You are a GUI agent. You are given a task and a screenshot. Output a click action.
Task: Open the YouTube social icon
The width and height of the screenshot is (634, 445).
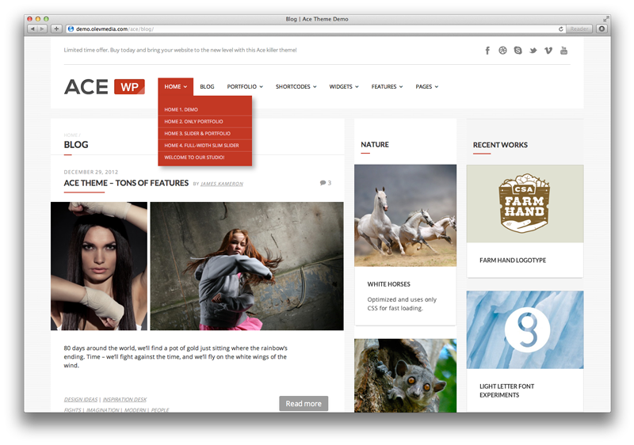pyautogui.click(x=563, y=51)
